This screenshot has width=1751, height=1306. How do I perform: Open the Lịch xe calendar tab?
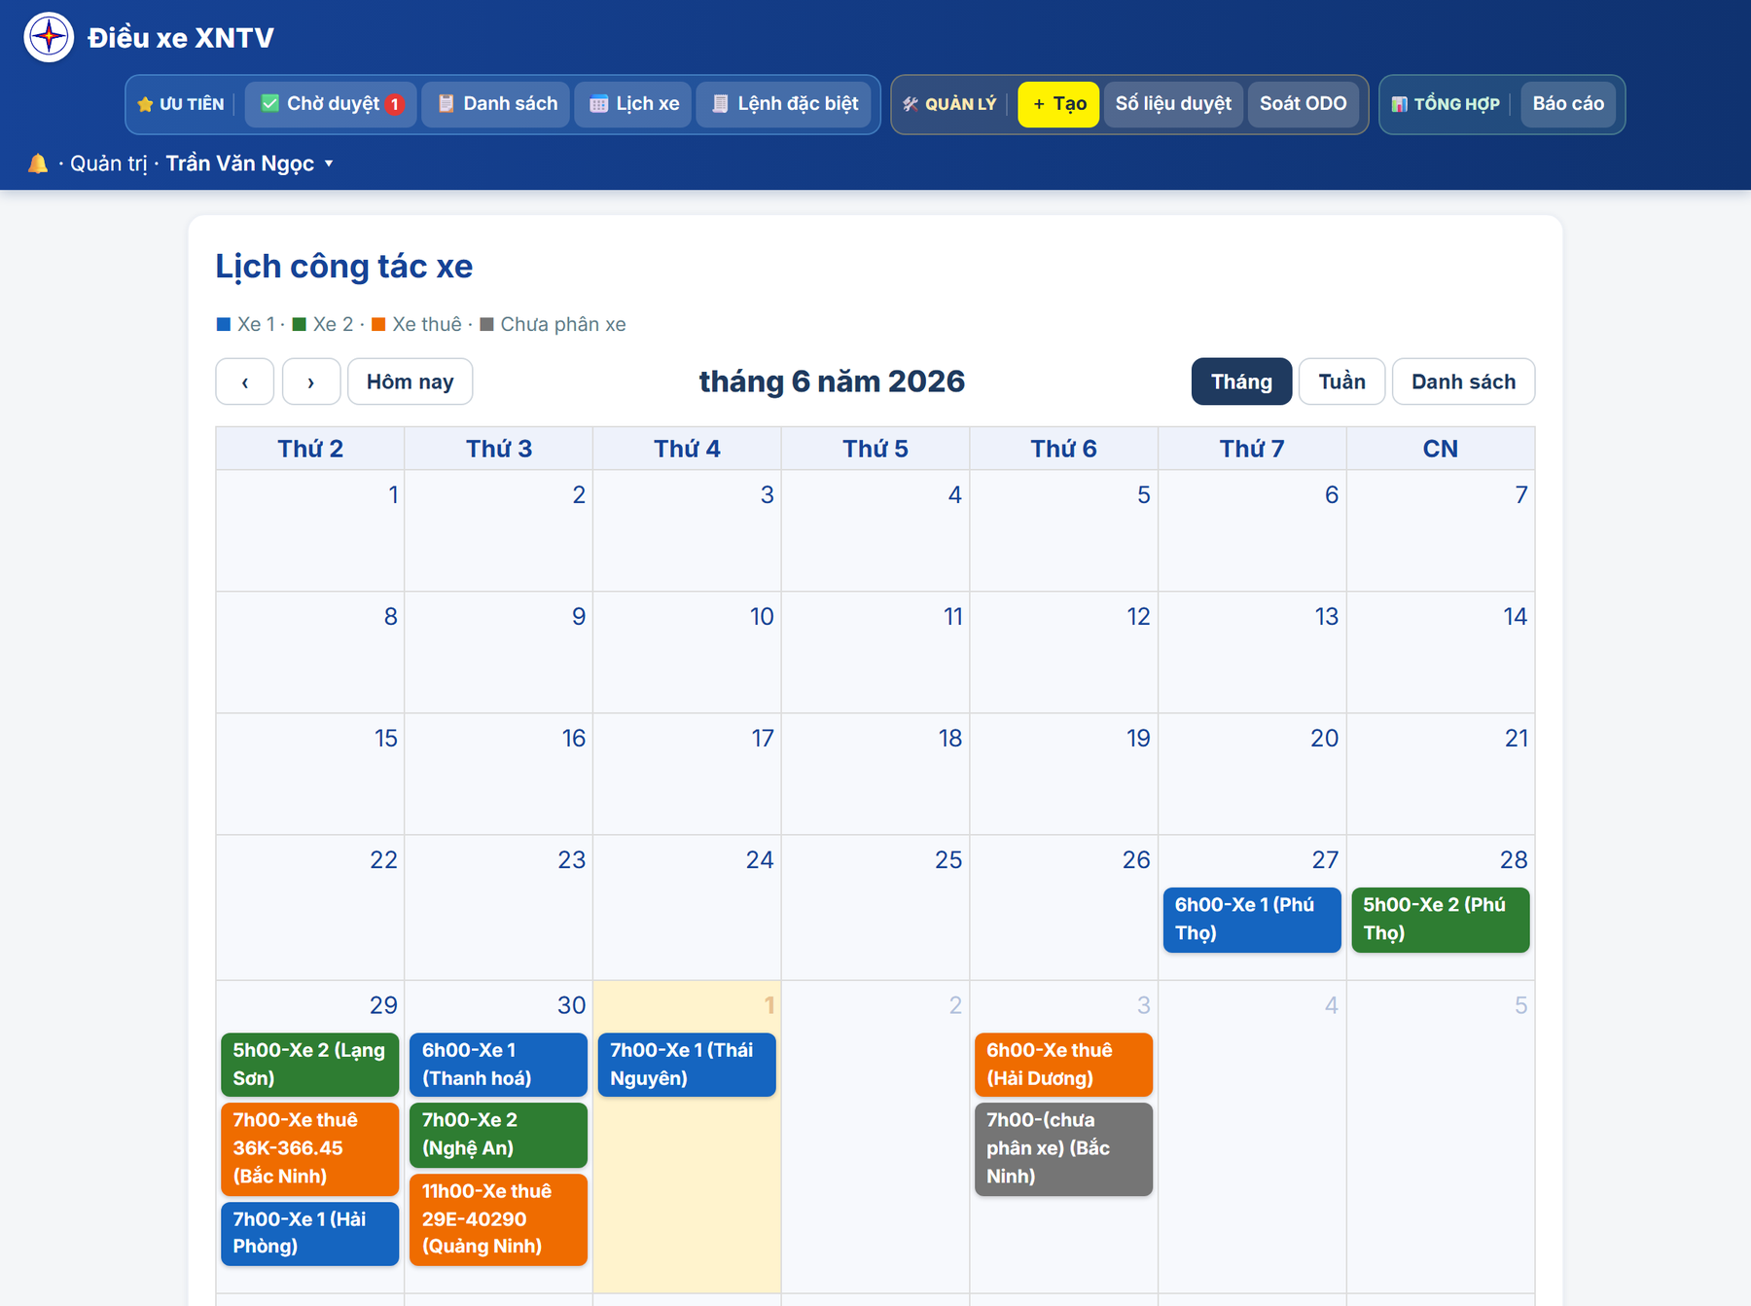(633, 104)
